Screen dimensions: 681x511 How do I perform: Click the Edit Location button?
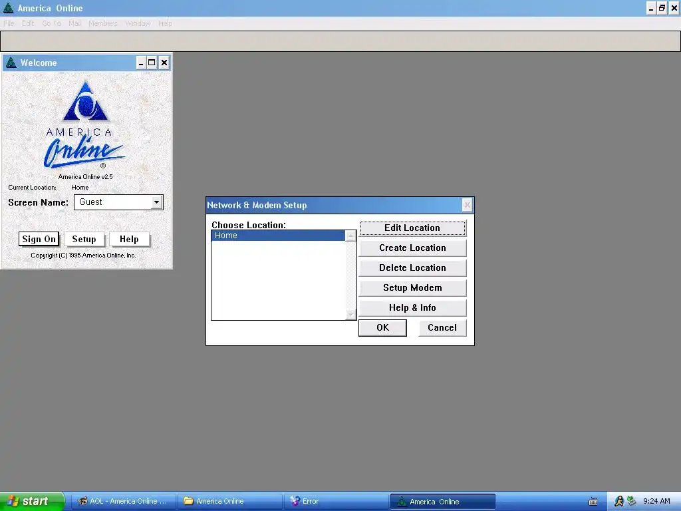point(412,228)
